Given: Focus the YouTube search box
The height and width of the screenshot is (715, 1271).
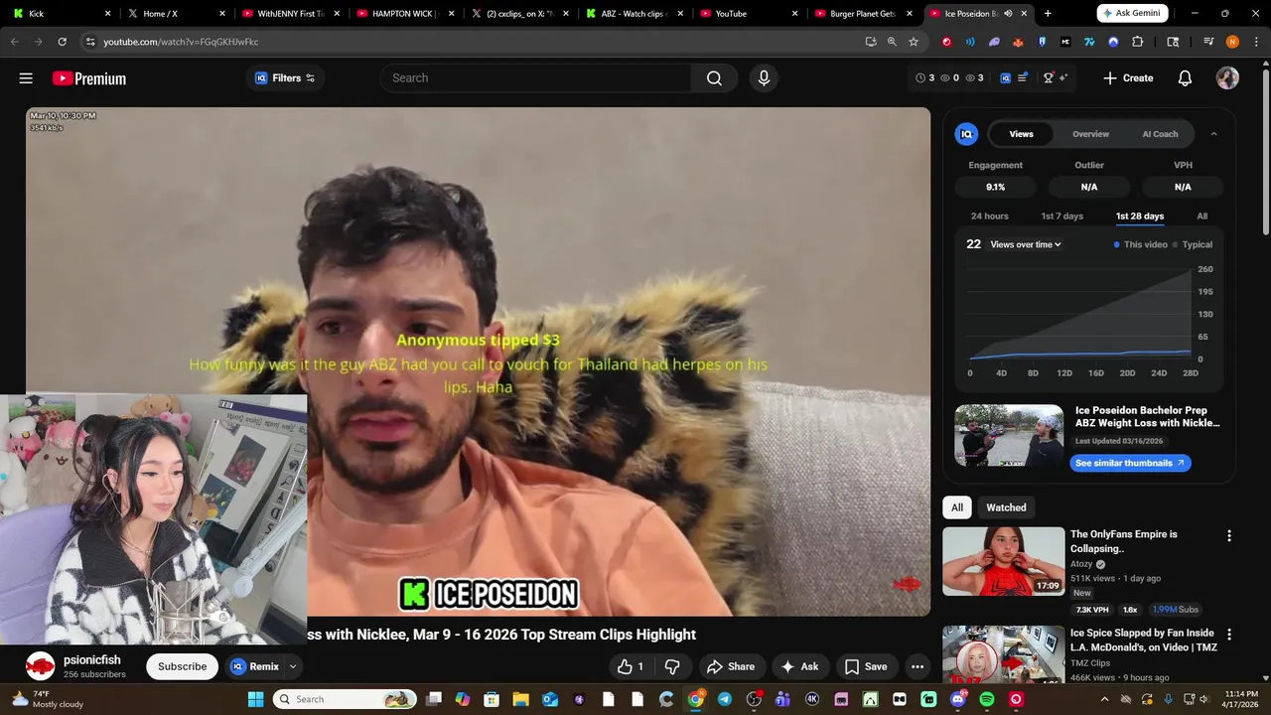Looking at the screenshot, I should pyautogui.click(x=536, y=78).
